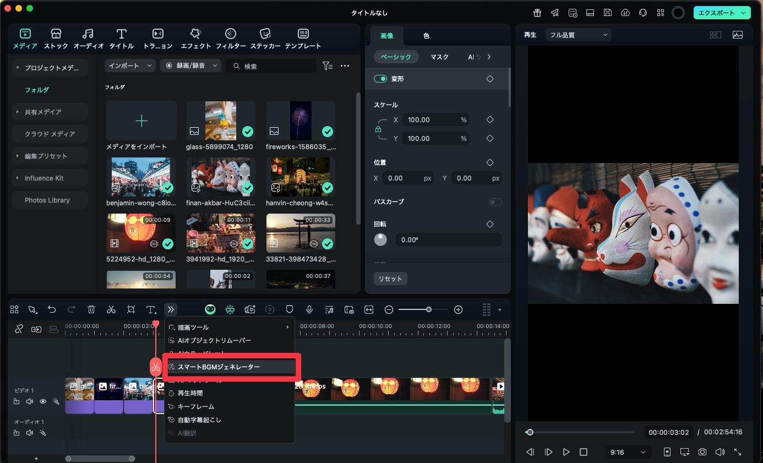Expand the 編集プリセット section

pyautogui.click(x=18, y=156)
